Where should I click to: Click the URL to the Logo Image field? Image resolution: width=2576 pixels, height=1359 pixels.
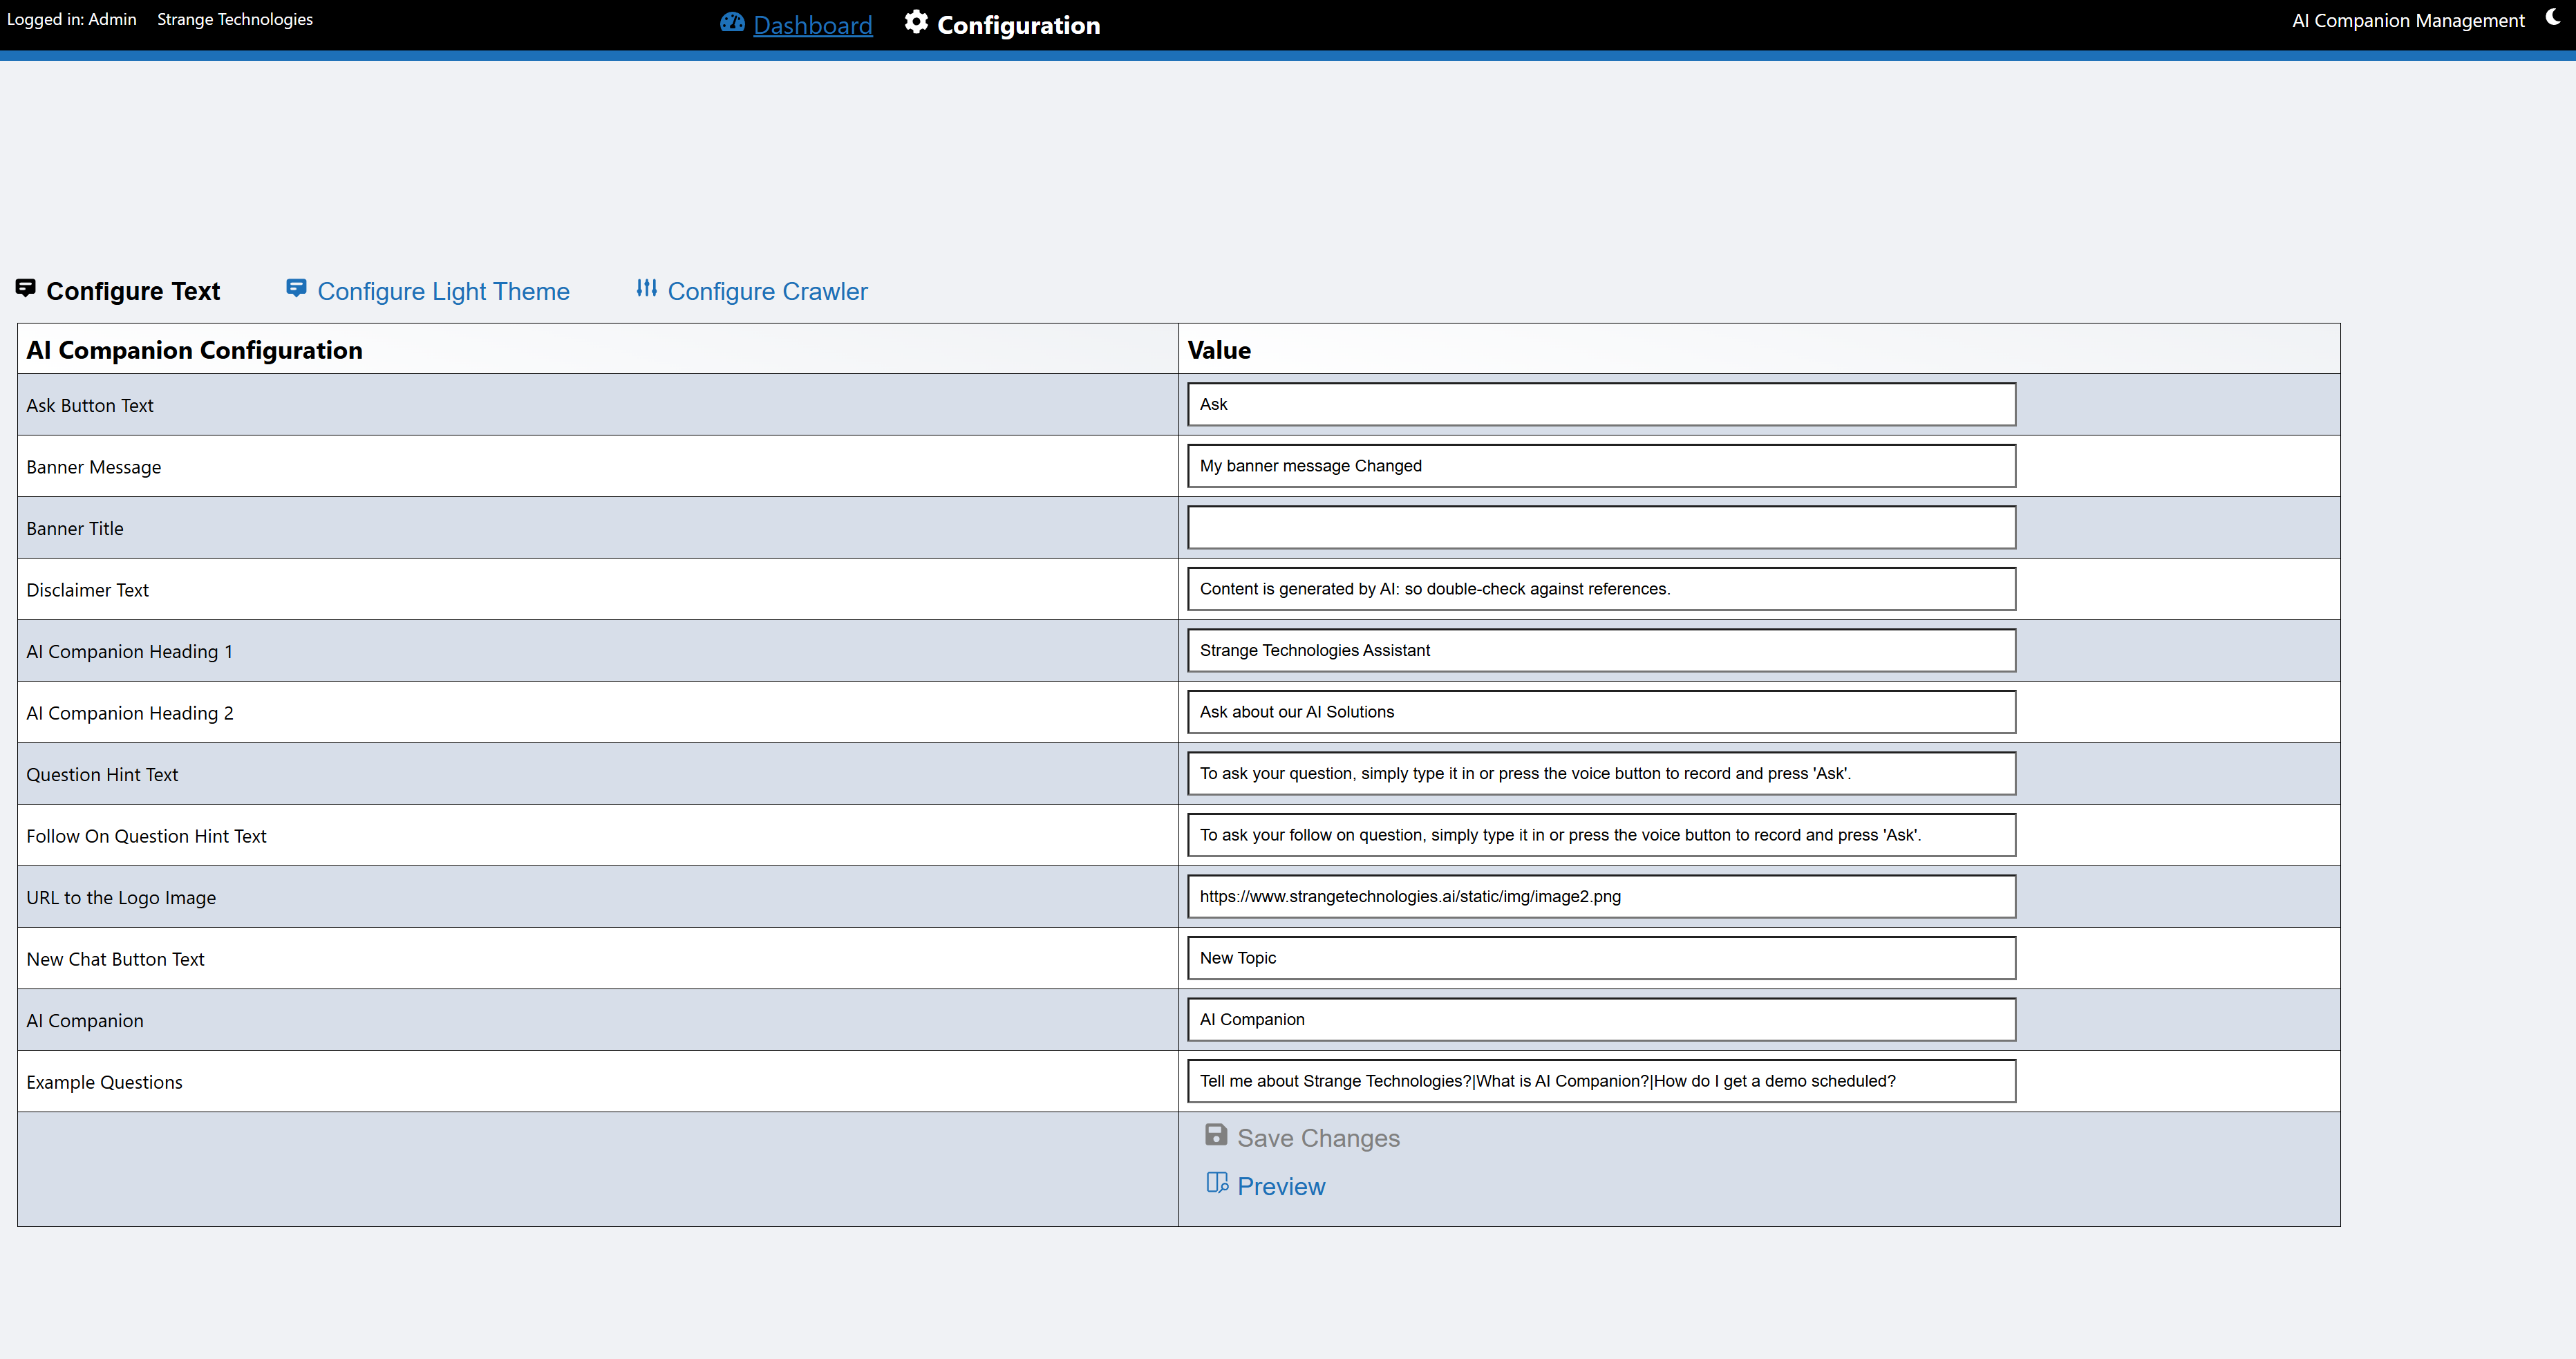click(1600, 897)
